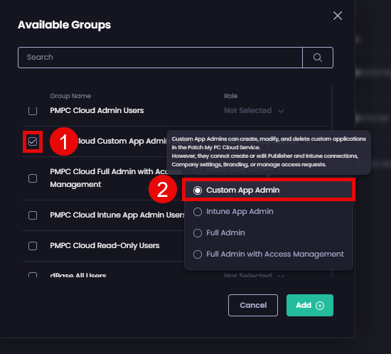Click into the Search groups field

(x=160, y=58)
